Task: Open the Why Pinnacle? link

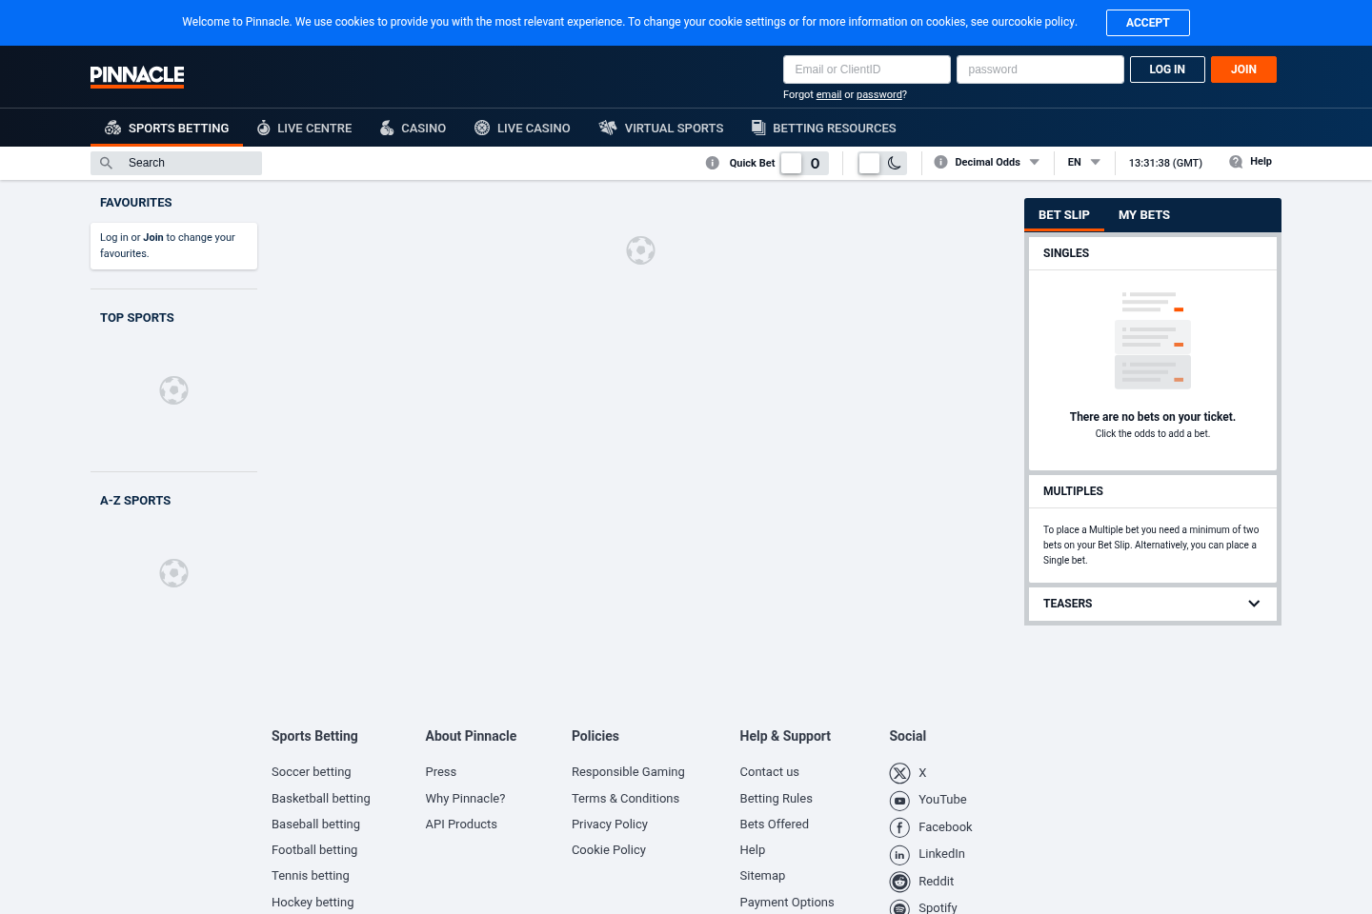Action: pos(466,799)
